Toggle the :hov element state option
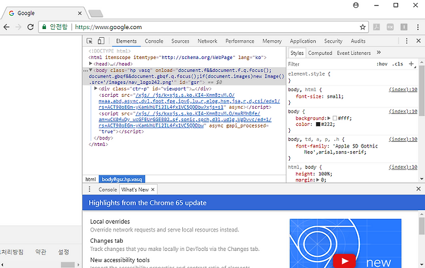 (382, 64)
